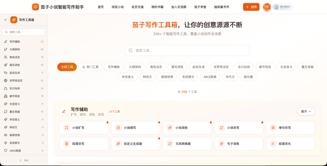Launch the 文风转换器 tool

[187, 144]
